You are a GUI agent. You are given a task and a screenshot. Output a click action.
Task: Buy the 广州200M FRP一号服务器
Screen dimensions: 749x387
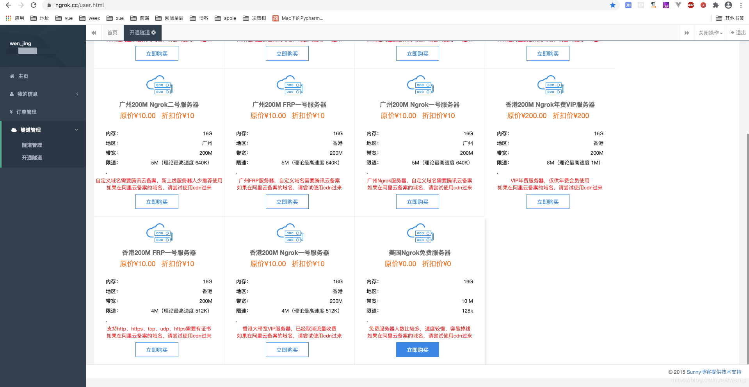(x=287, y=201)
